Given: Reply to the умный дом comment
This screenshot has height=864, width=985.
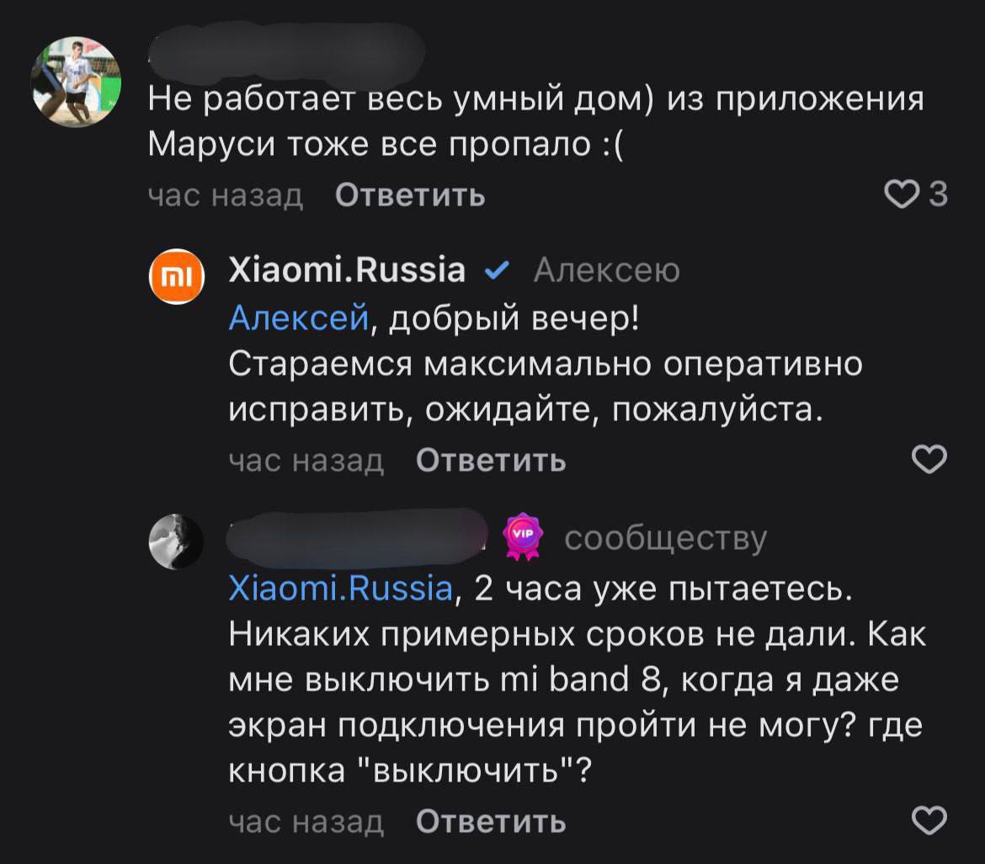Looking at the screenshot, I should pyautogui.click(x=410, y=195).
